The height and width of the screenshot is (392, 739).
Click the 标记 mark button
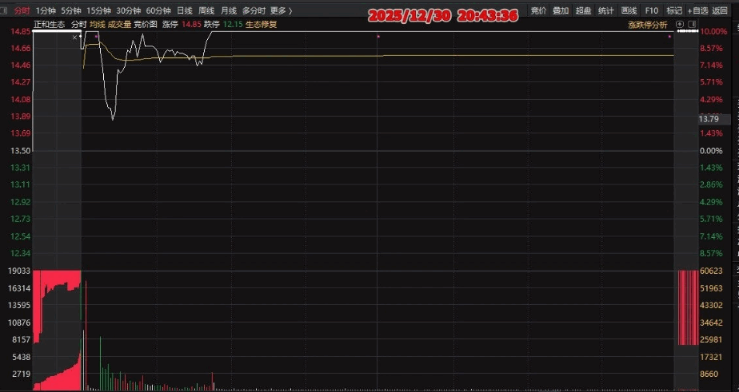point(674,10)
